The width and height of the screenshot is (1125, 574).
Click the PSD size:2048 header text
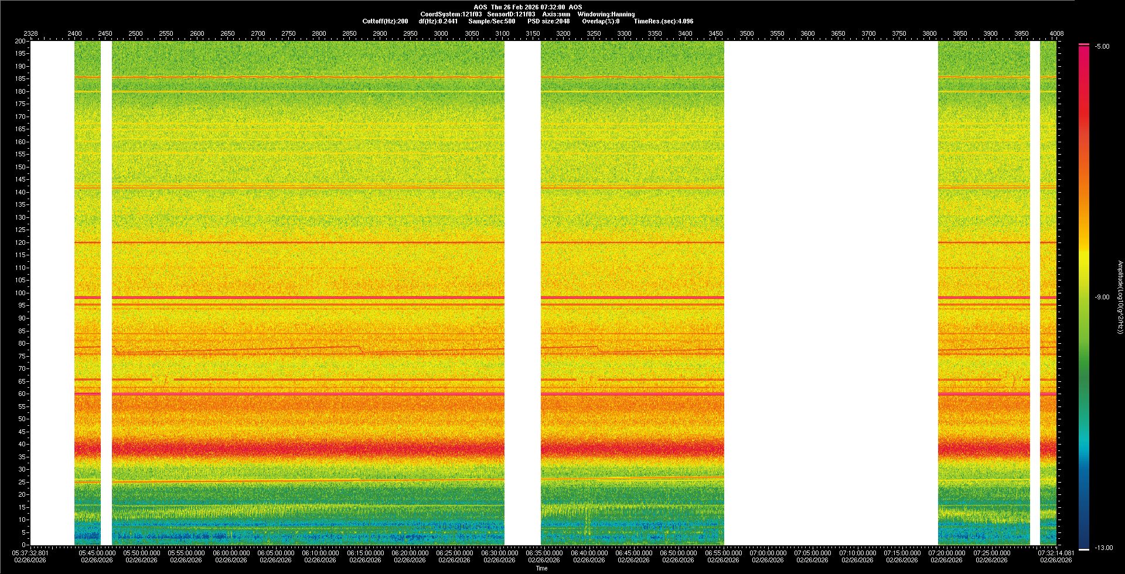pos(548,22)
